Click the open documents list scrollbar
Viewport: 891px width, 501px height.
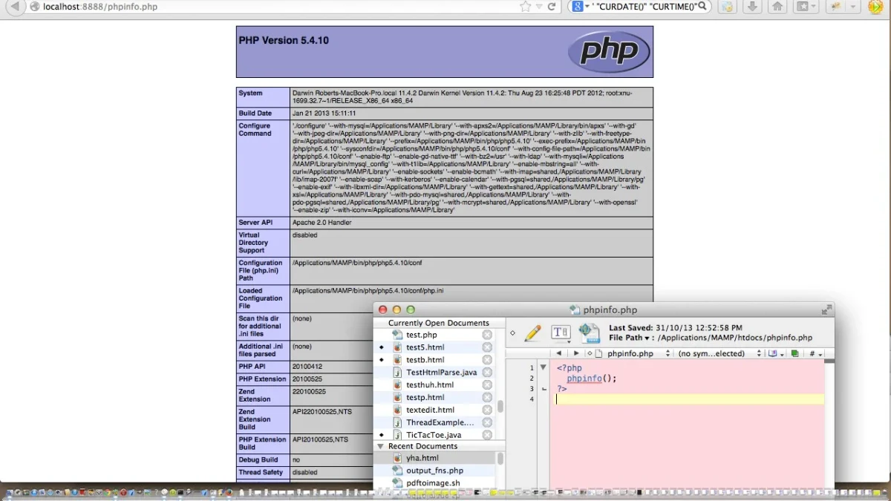tap(500, 407)
